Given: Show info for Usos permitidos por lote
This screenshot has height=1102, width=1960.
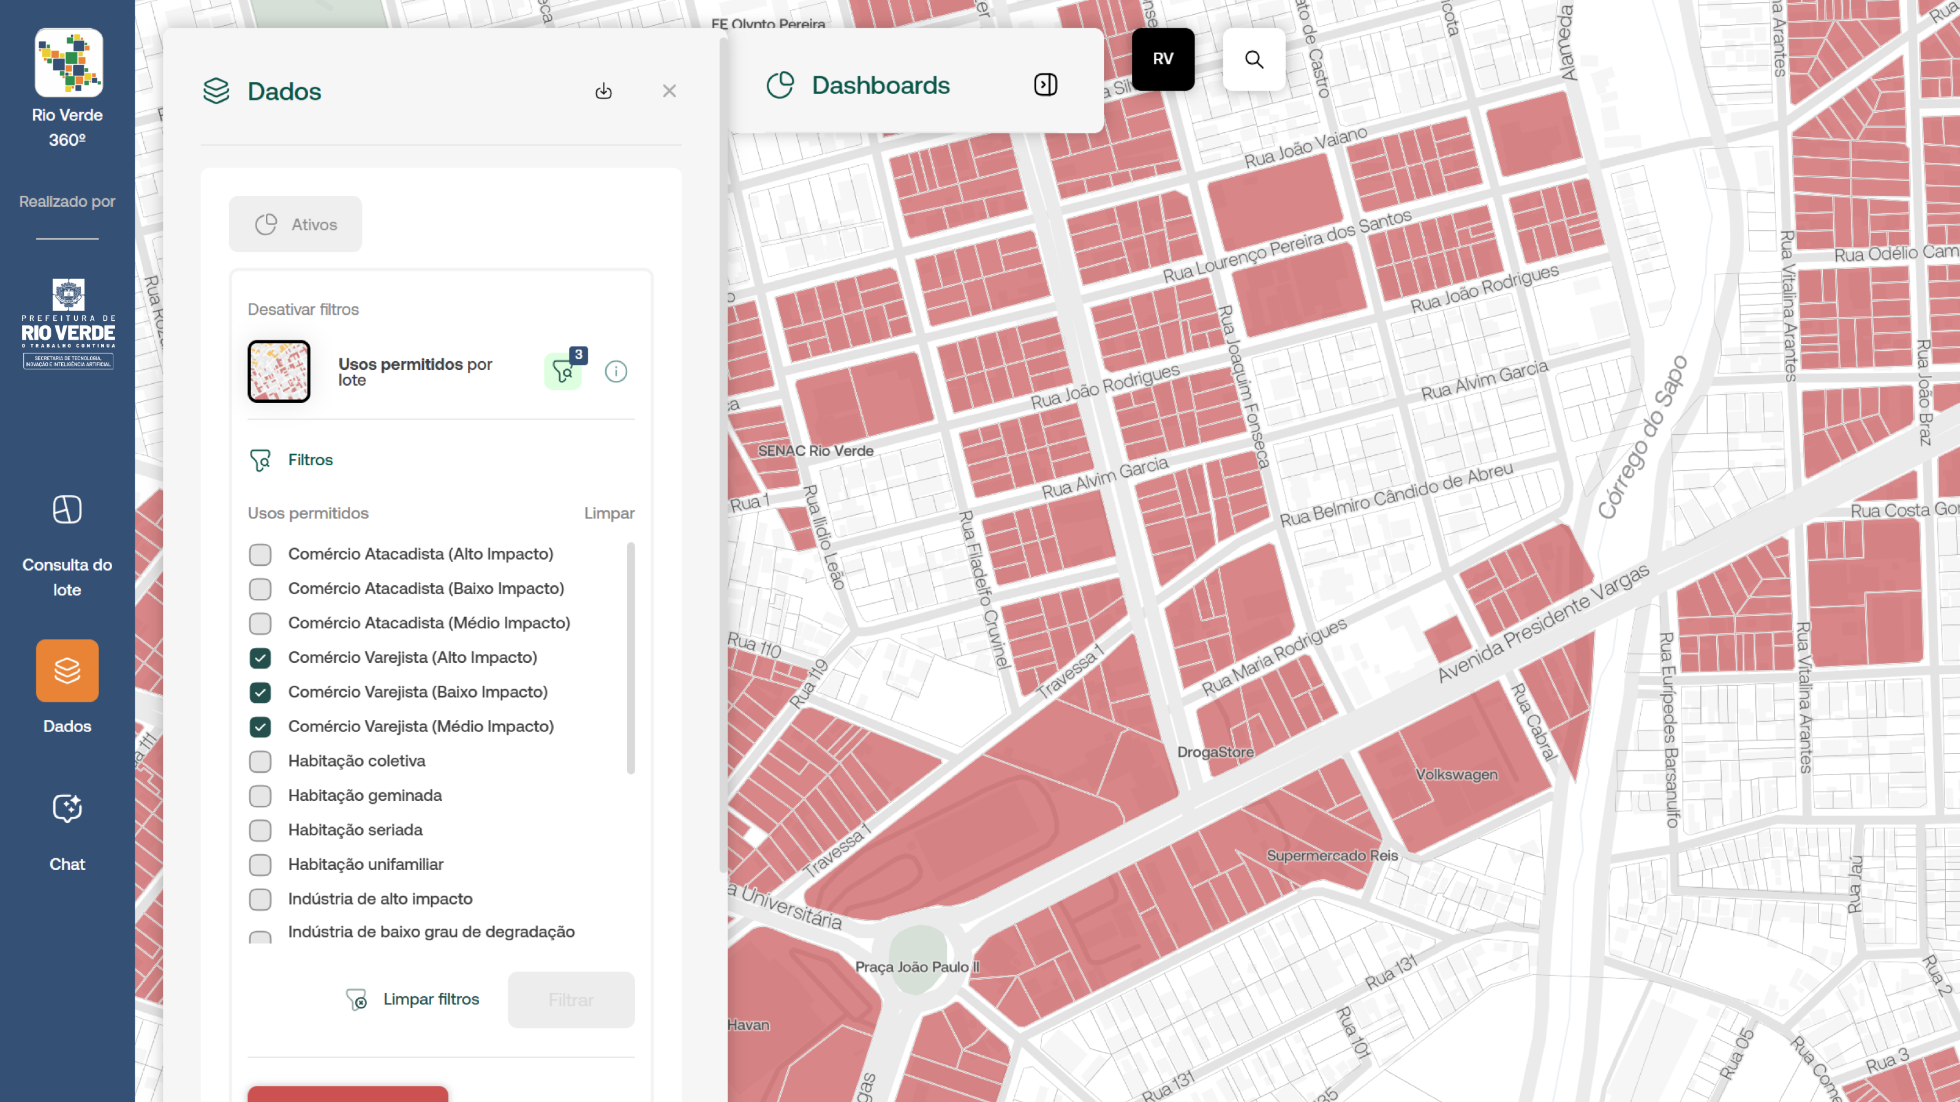Looking at the screenshot, I should tap(616, 371).
